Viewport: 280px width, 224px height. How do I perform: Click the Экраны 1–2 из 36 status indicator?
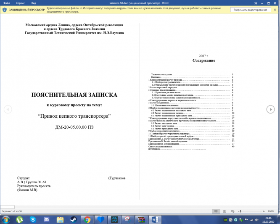(12, 211)
